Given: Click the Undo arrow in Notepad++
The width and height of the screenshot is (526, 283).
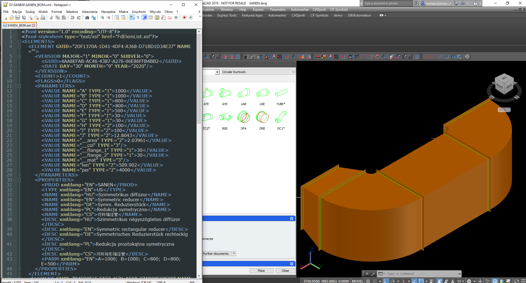Looking at the screenshot, I should click(72, 18).
